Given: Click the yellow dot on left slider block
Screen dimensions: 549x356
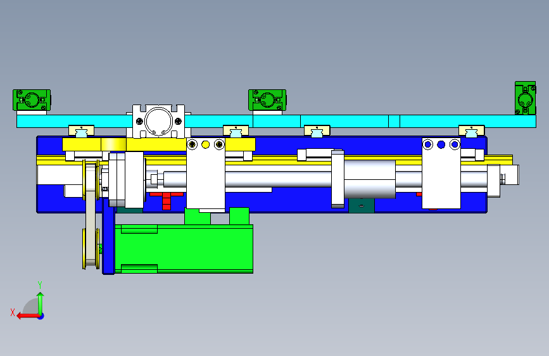Looking at the screenshot, I should point(206,144).
